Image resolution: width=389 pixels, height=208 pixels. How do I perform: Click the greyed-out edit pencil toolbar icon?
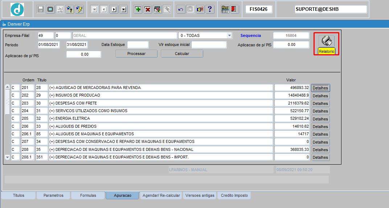[x=167, y=9]
